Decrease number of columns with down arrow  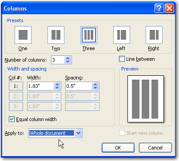point(68,62)
